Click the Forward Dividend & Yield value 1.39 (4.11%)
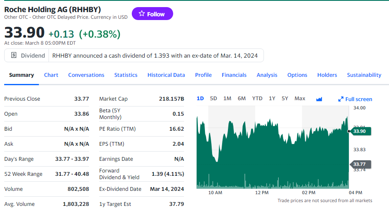Viewport: 389px width, 218px height. (168, 174)
